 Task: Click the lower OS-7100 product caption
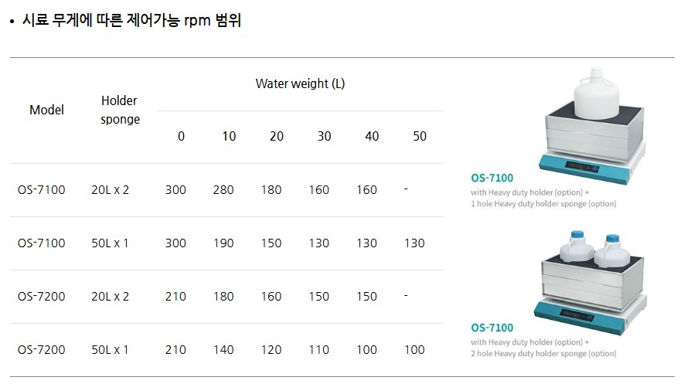coord(492,327)
